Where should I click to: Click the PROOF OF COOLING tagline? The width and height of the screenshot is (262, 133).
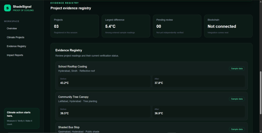pyautogui.click(x=23, y=10)
